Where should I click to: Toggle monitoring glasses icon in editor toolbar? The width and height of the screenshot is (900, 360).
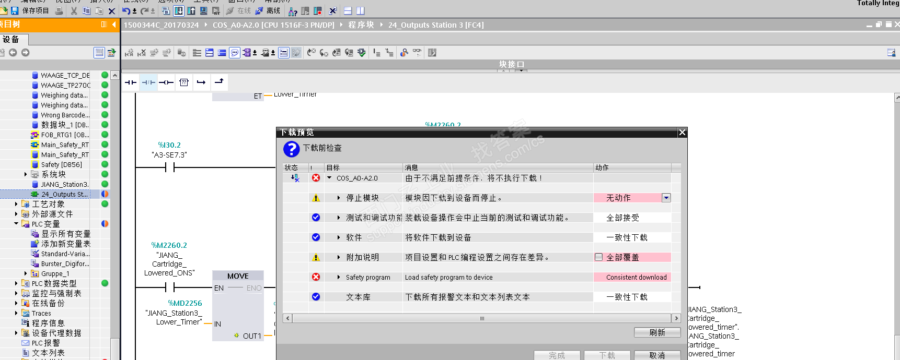coord(417,52)
